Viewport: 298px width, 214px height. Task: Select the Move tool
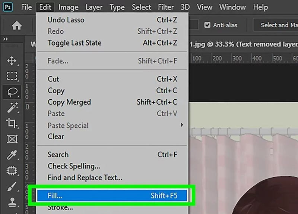click(x=12, y=61)
